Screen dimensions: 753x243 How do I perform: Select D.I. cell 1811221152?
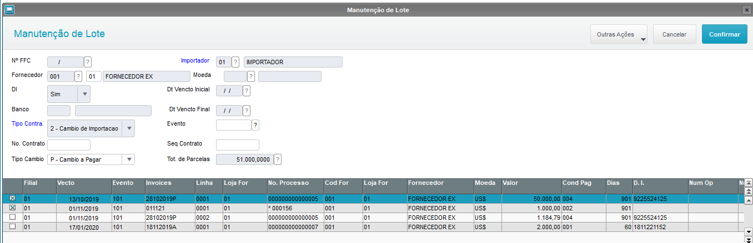tap(660, 227)
